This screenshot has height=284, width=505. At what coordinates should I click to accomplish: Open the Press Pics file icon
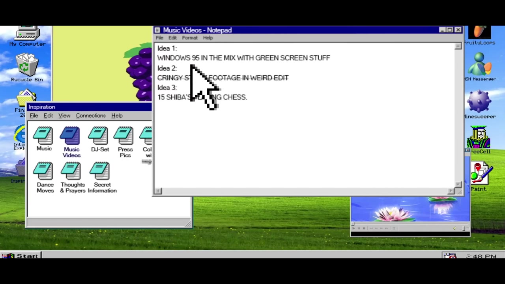(x=125, y=141)
